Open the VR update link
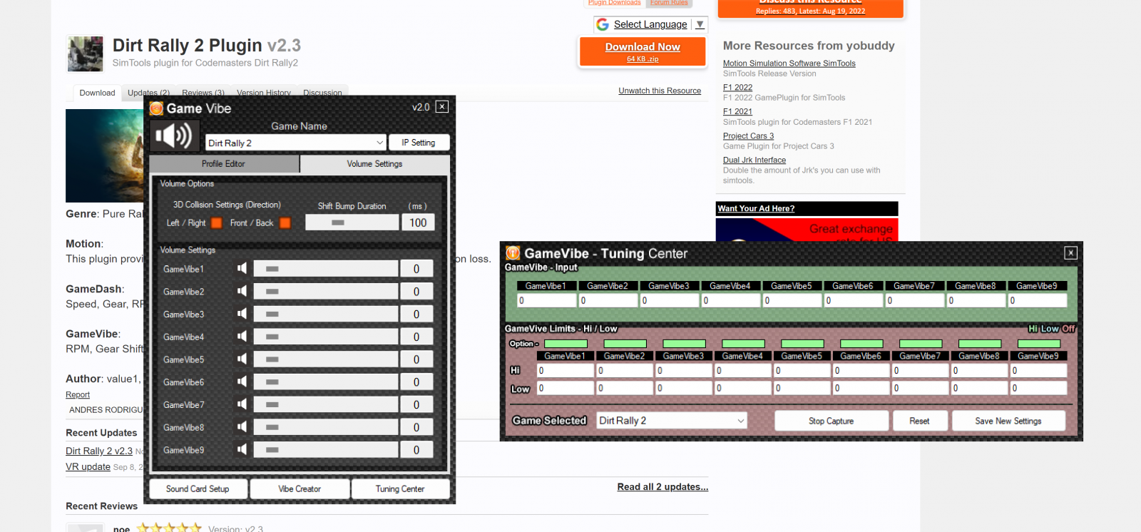Image resolution: width=1141 pixels, height=532 pixels. coord(88,467)
